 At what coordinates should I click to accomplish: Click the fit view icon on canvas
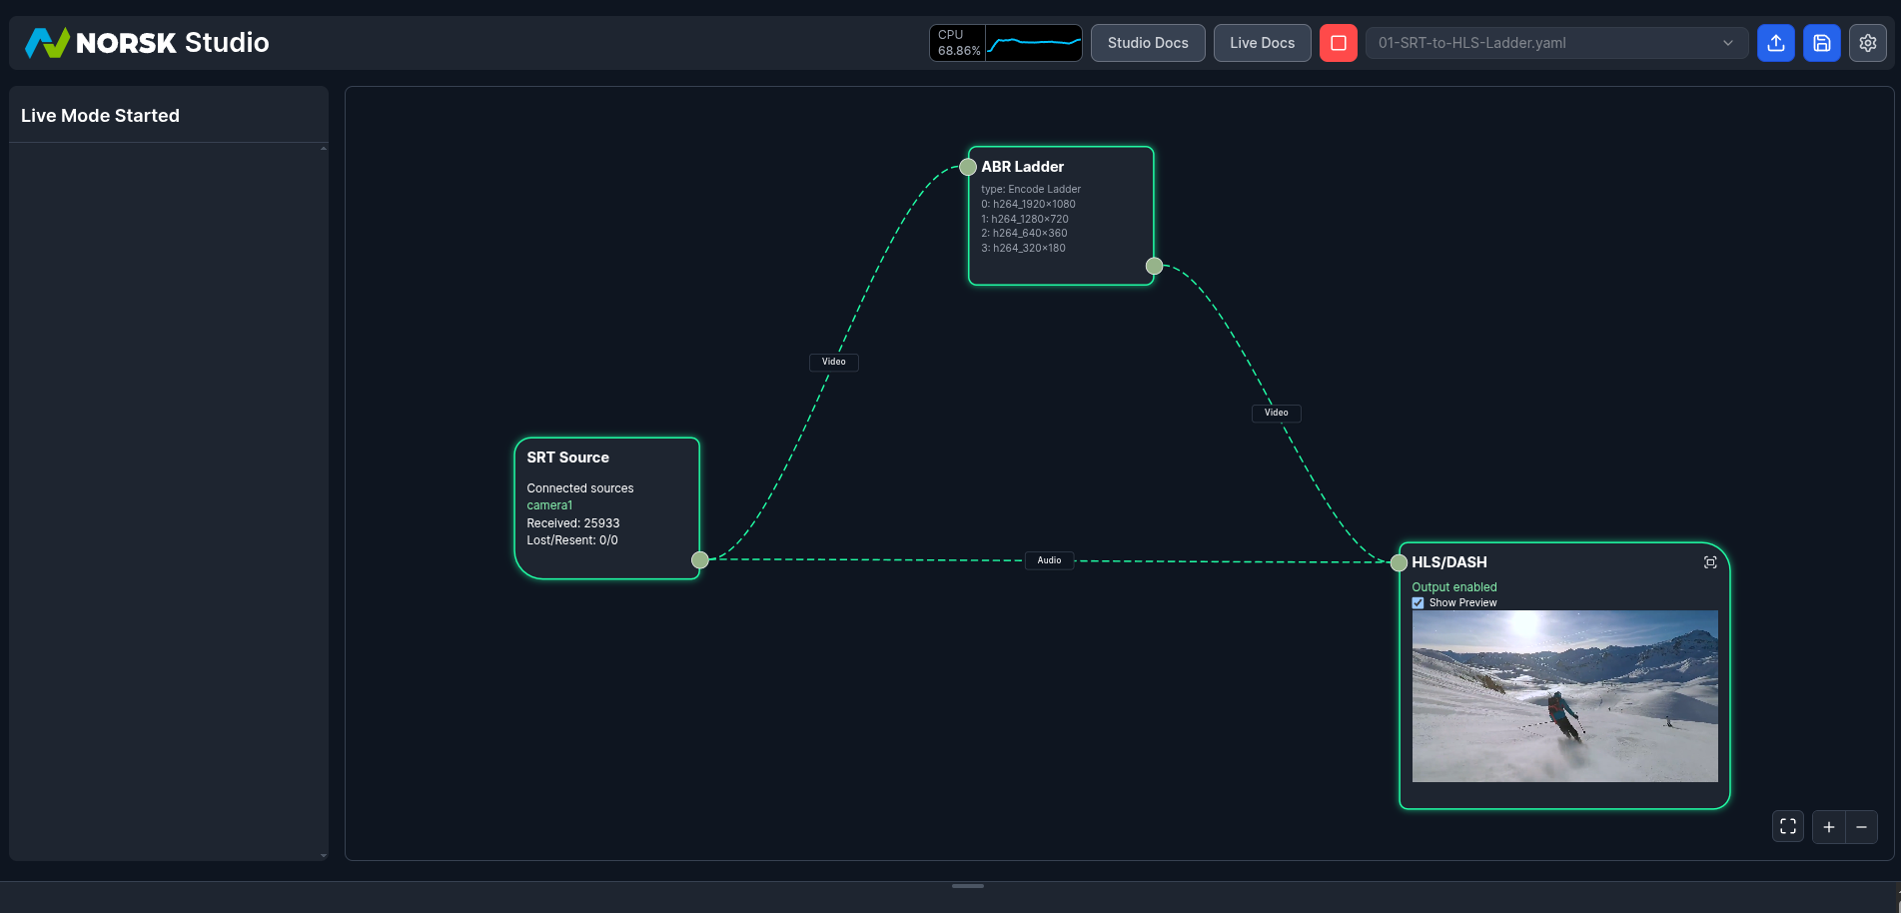point(1787,827)
